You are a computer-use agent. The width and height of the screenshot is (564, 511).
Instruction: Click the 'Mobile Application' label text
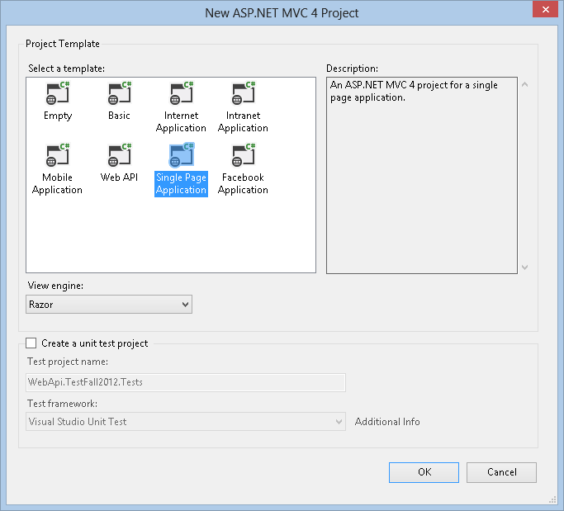pyautogui.click(x=57, y=183)
